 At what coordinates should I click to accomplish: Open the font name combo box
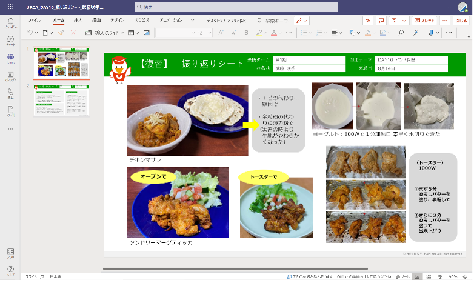click(x=176, y=33)
